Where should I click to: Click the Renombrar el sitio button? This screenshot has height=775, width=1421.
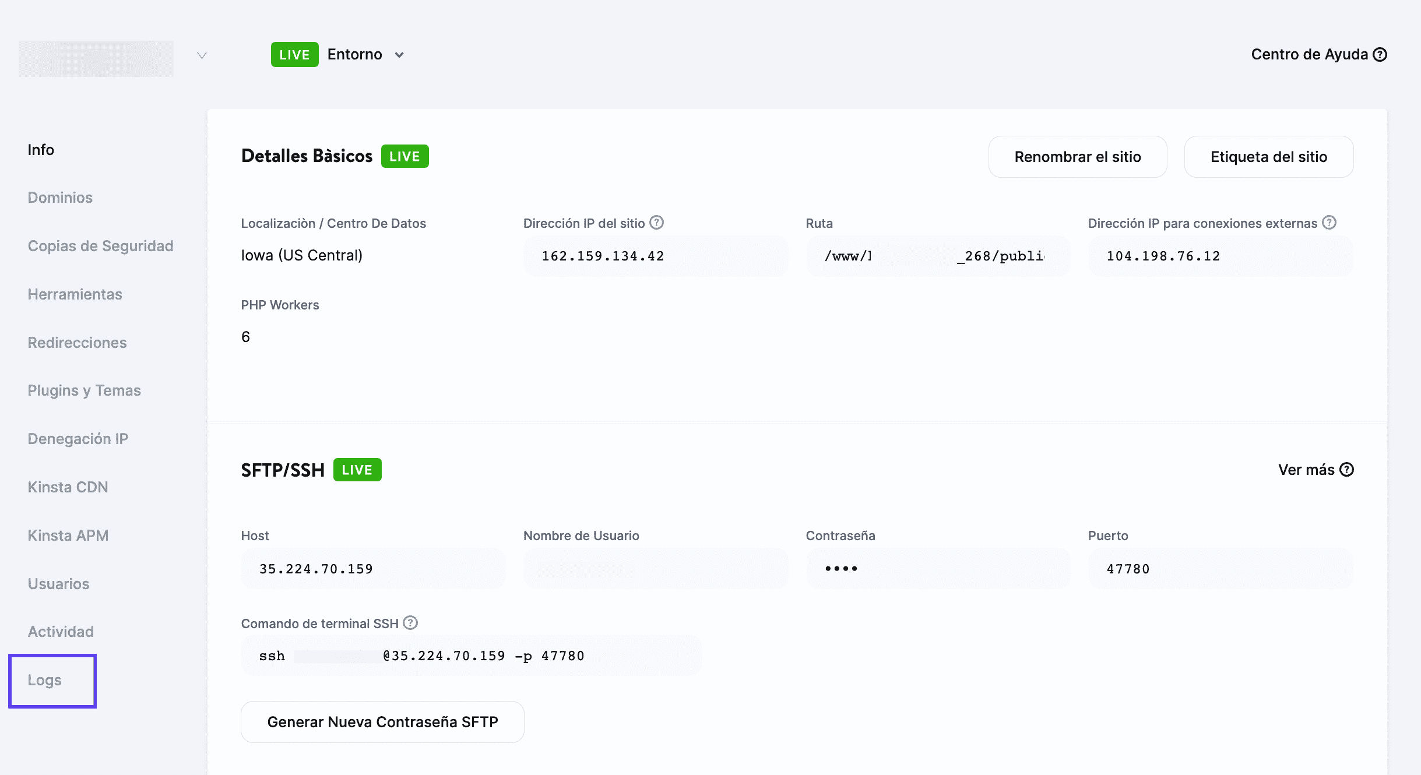click(x=1078, y=156)
